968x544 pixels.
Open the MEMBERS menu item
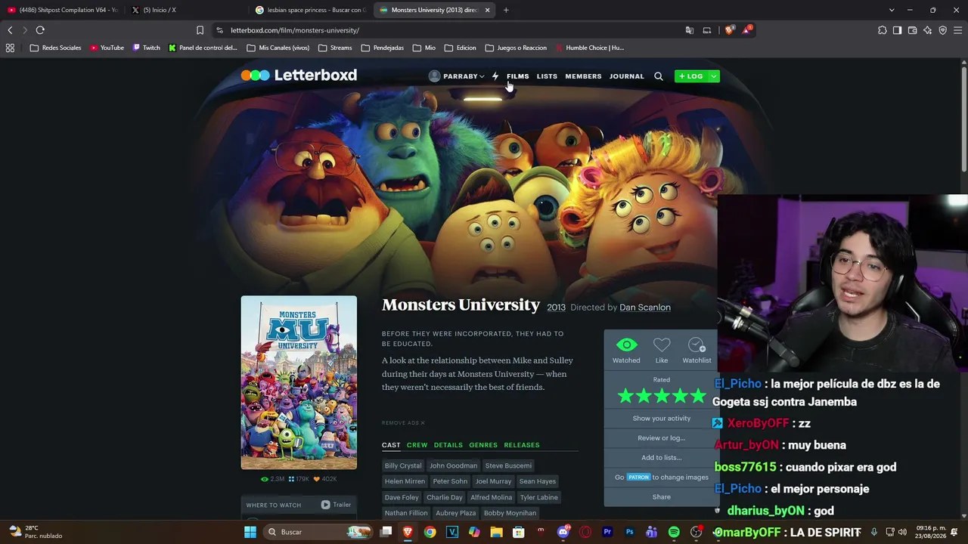(x=583, y=76)
